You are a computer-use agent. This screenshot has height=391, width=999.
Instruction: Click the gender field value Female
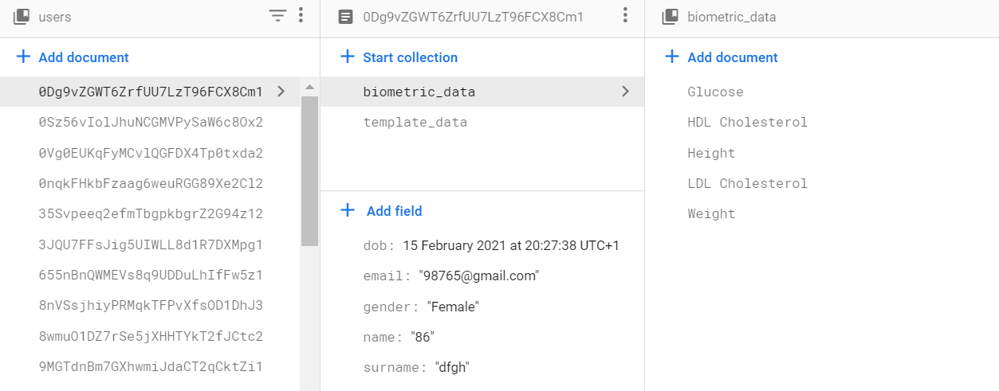click(x=453, y=307)
